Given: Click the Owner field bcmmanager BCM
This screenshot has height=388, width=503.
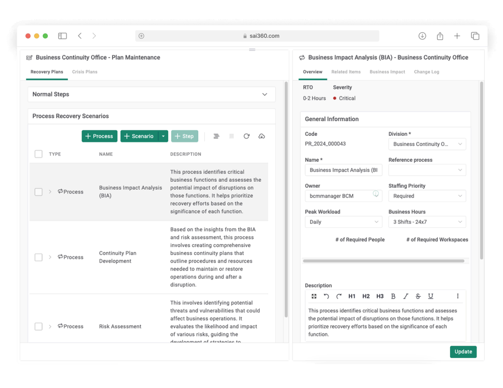Looking at the screenshot, I should pos(343,196).
